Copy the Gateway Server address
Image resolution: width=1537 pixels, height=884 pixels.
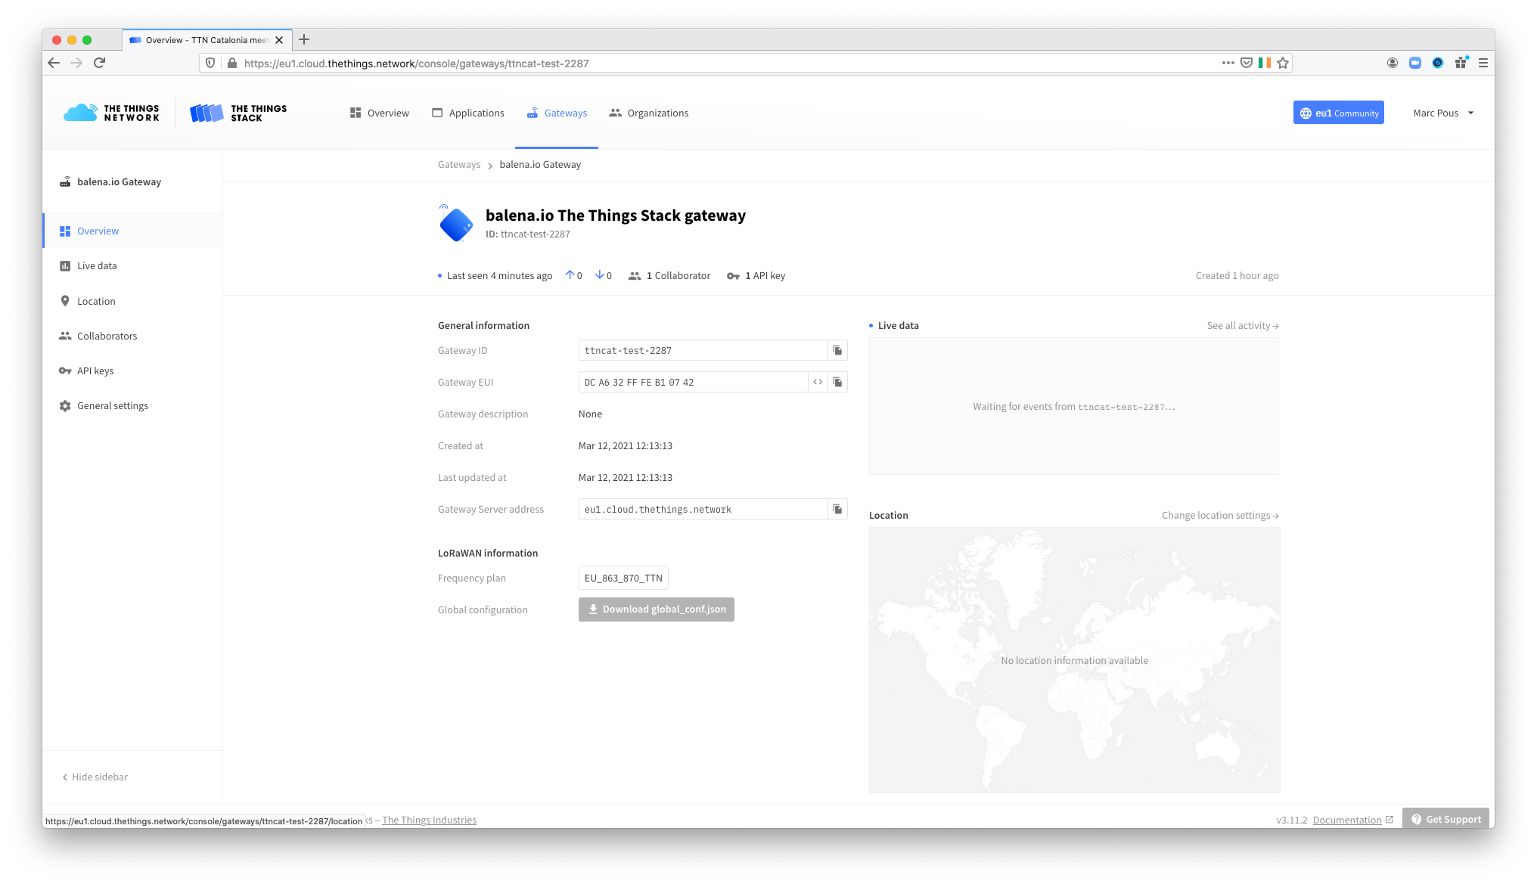[x=837, y=509]
